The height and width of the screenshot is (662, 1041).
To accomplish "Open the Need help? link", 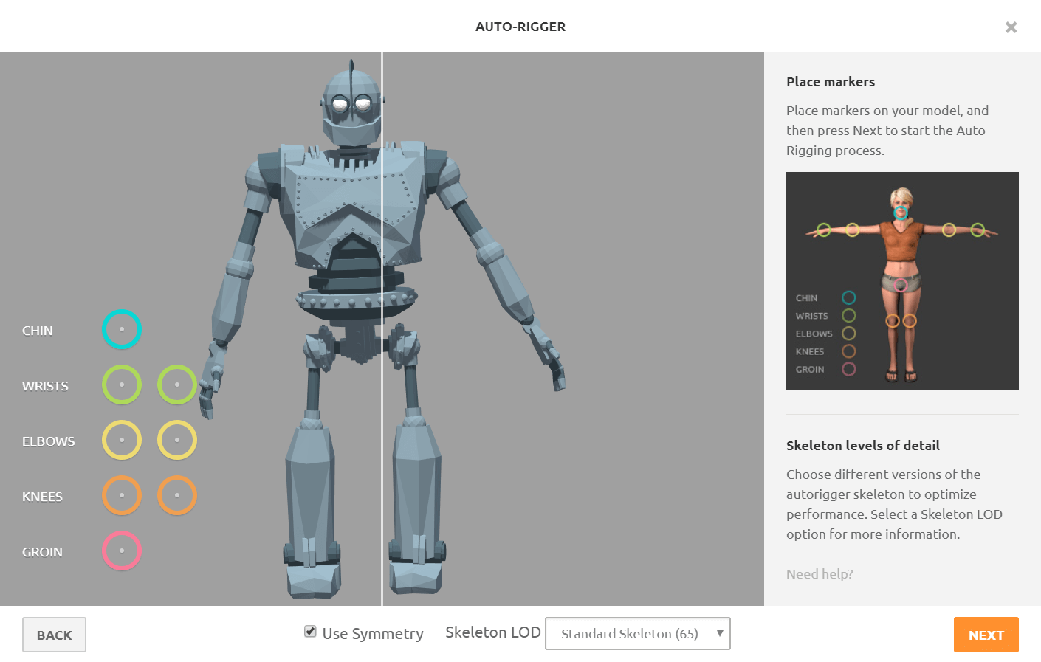I will [820, 574].
